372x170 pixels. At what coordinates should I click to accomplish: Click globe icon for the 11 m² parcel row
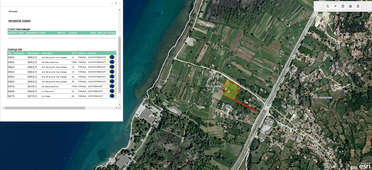(x=112, y=57)
